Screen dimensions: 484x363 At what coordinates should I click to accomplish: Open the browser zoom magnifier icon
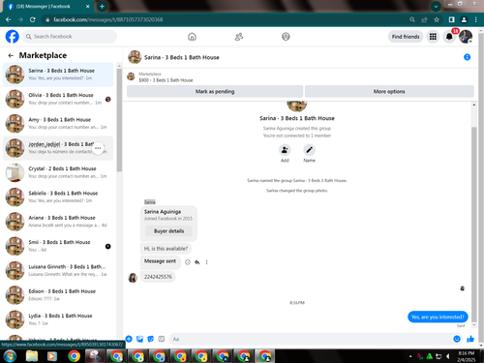(x=412, y=19)
